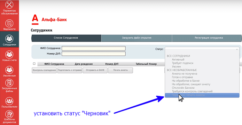Select Сотрудники sidebar icon
Viewport: 242px width, 125px height.
[x=9, y=39]
